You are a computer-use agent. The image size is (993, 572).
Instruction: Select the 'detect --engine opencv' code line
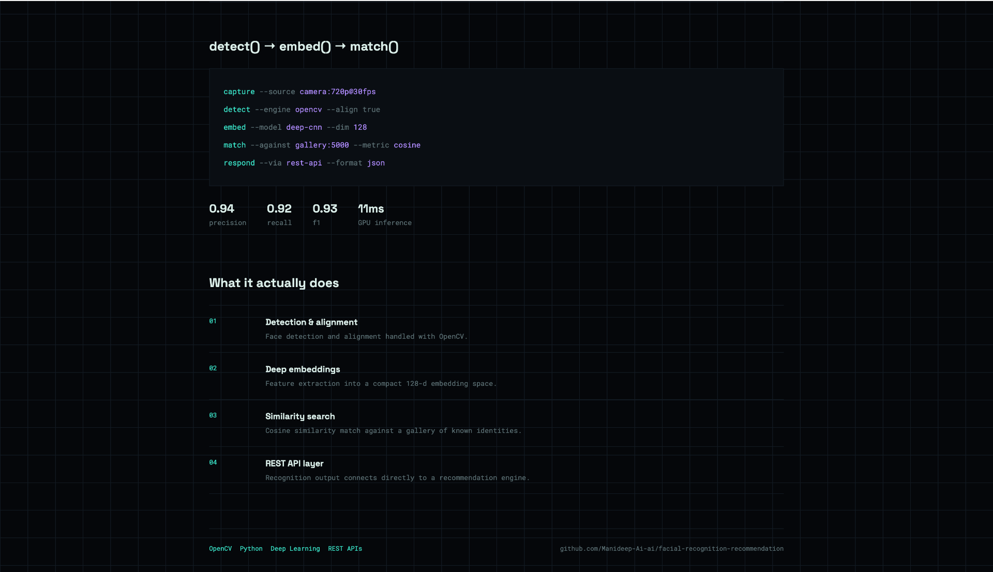point(302,110)
